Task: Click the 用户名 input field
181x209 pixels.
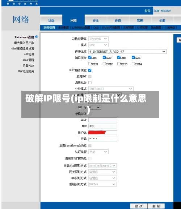Action: click(x=103, y=133)
